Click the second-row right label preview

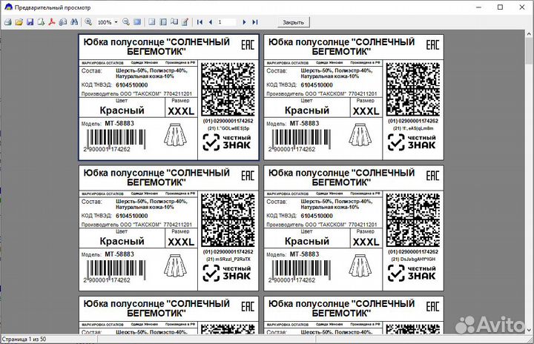pyautogui.click(x=353, y=227)
